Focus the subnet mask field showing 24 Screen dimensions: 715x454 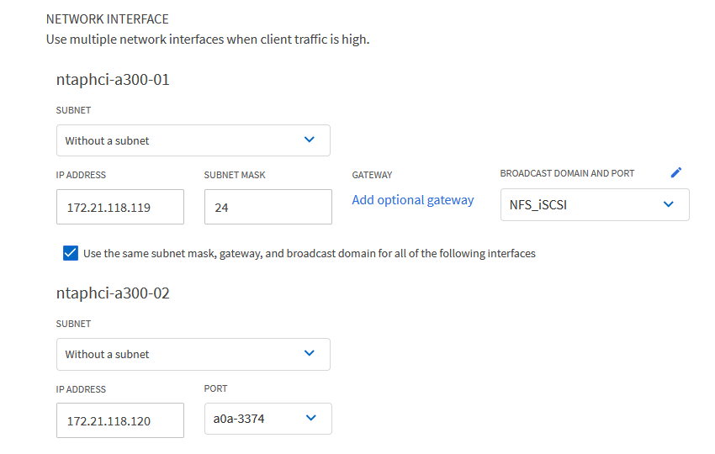pyautogui.click(x=267, y=207)
